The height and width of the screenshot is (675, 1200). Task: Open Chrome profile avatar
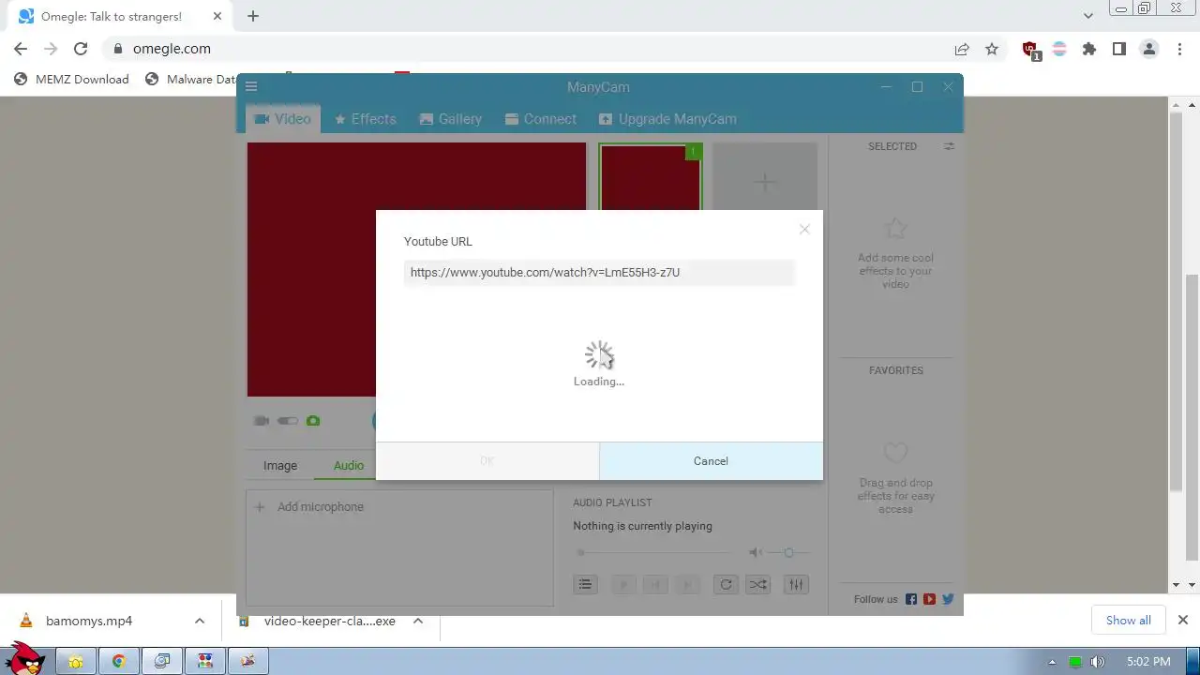pos(1149,49)
